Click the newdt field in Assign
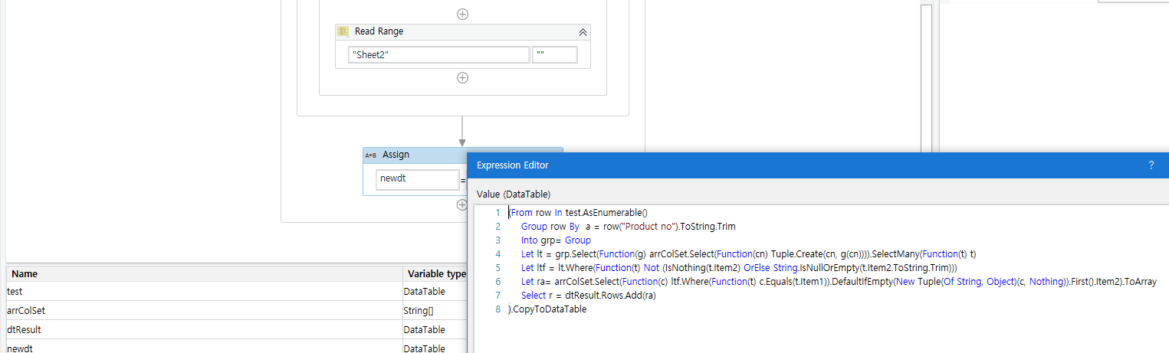The image size is (1169, 353). point(418,179)
